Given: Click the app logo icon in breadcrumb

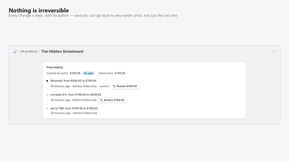Looking at the screenshot, I should (15, 51).
